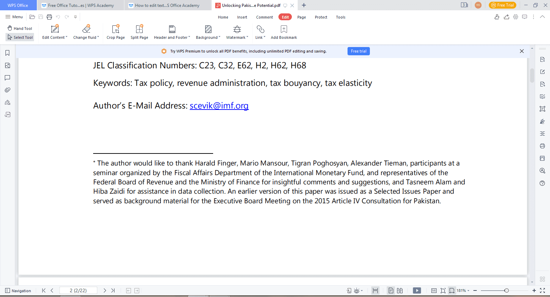This screenshot has width=550, height=297.
Task: Open the bookmark panel in left sidebar
Action: coord(8,53)
